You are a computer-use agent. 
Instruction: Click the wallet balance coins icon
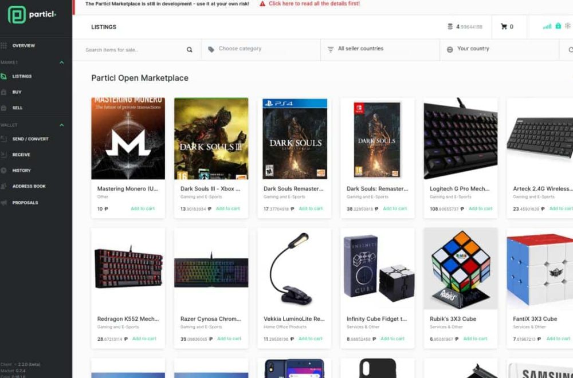(x=450, y=27)
